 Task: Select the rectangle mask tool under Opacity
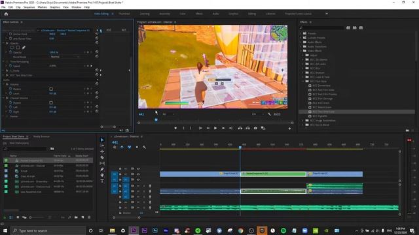click(18, 48)
